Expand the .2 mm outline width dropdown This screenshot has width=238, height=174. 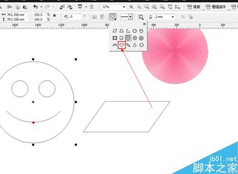(x=173, y=17)
